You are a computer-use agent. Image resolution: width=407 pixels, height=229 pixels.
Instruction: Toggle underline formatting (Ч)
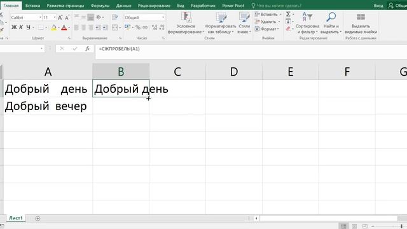pyautogui.click(x=28, y=27)
